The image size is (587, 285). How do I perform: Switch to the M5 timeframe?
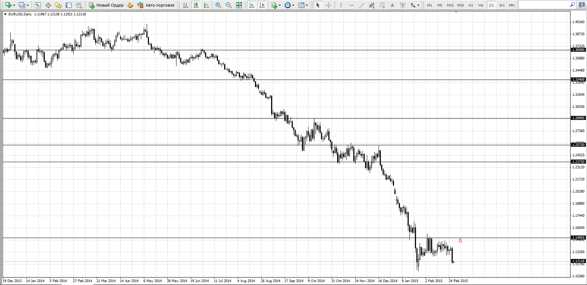pos(440,5)
